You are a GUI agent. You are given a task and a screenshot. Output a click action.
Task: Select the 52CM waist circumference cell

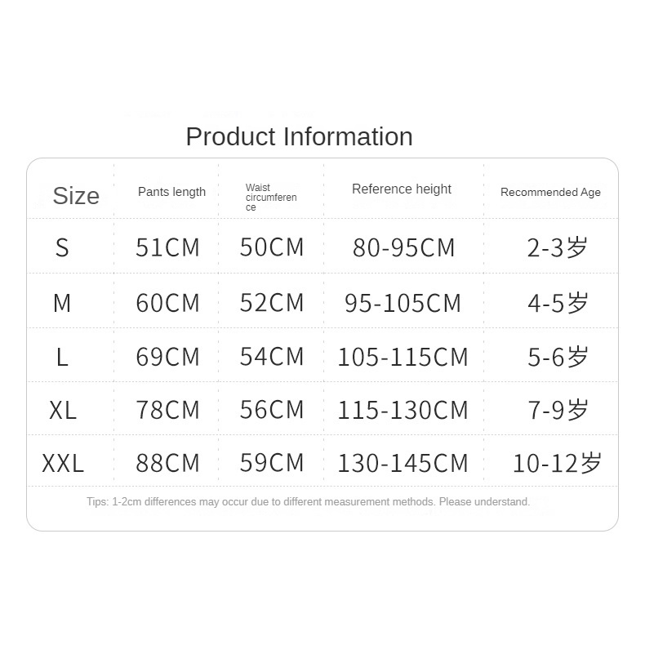[272, 303]
